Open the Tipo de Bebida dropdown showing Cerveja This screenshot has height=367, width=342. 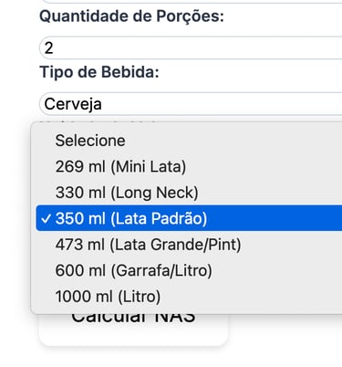pyautogui.click(x=191, y=104)
